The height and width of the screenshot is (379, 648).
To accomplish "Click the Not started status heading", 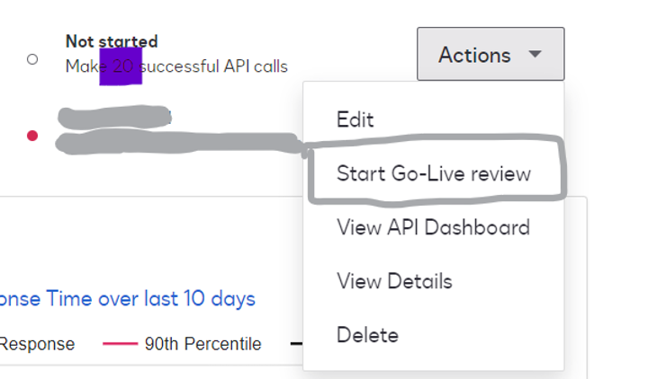I will click(x=112, y=41).
